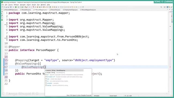This screenshot has width=174, height=98.
Task: Click the Toggle Mark Occurrences icon
Action: (x=52, y=7)
